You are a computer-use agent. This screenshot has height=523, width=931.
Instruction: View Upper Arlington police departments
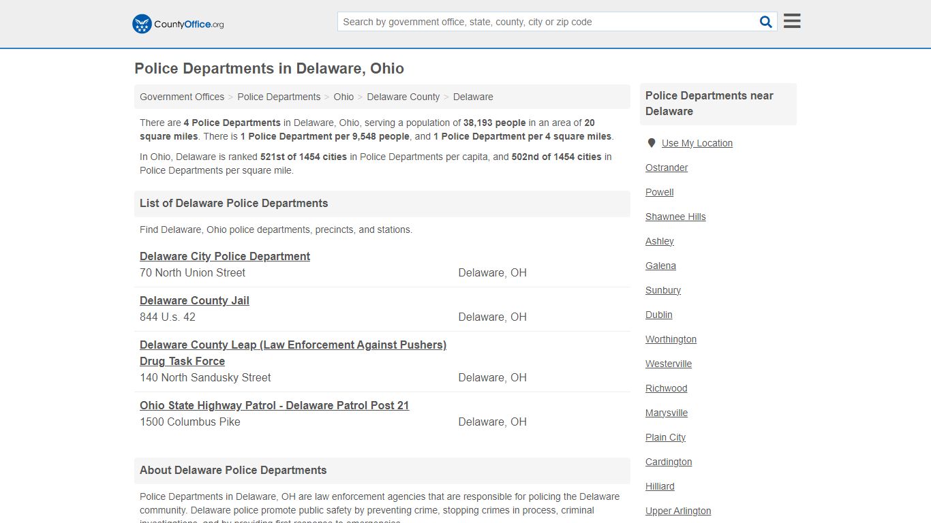(678, 511)
